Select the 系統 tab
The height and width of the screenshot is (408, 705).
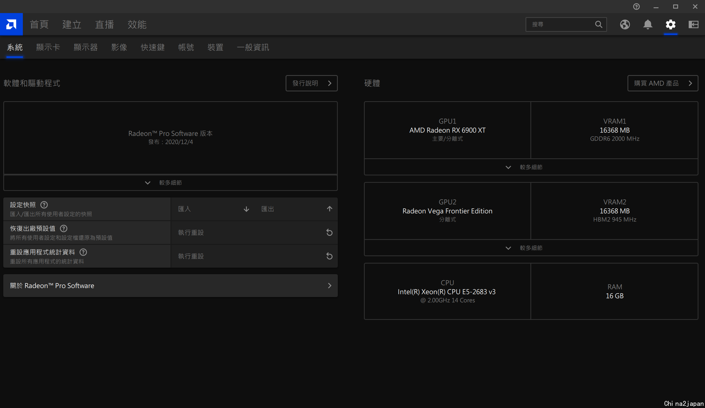pyautogui.click(x=14, y=47)
